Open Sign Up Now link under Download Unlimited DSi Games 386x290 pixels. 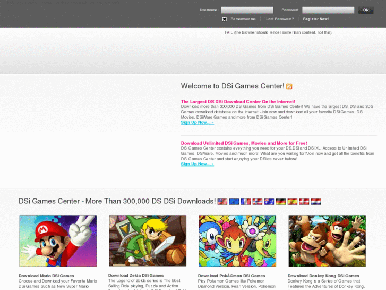click(x=197, y=164)
